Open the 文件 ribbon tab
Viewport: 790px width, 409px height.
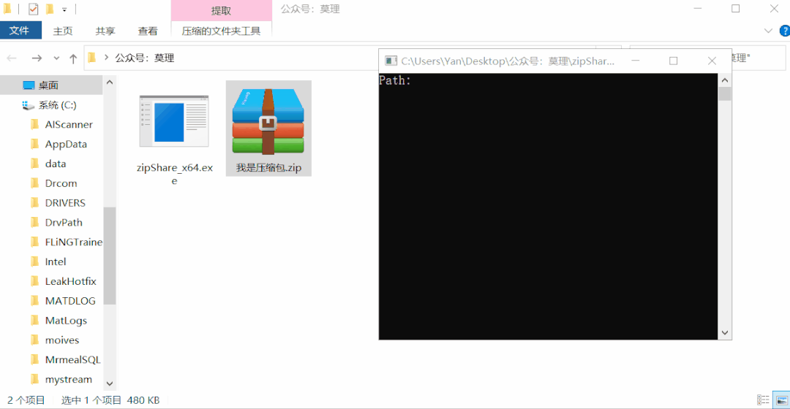click(x=20, y=31)
